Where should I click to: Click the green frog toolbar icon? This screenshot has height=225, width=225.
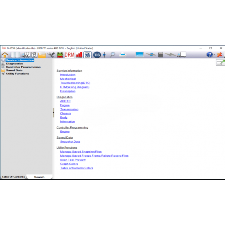pyautogui.click(x=60, y=55)
